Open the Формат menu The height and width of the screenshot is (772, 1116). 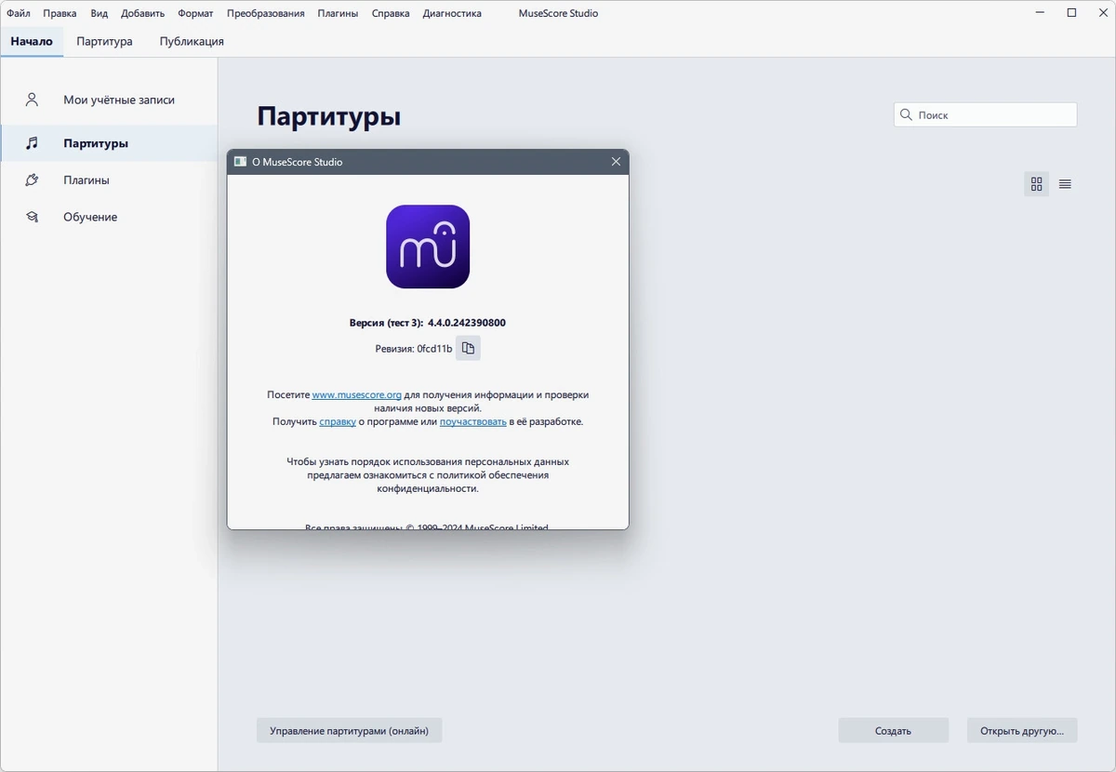pyautogui.click(x=195, y=14)
